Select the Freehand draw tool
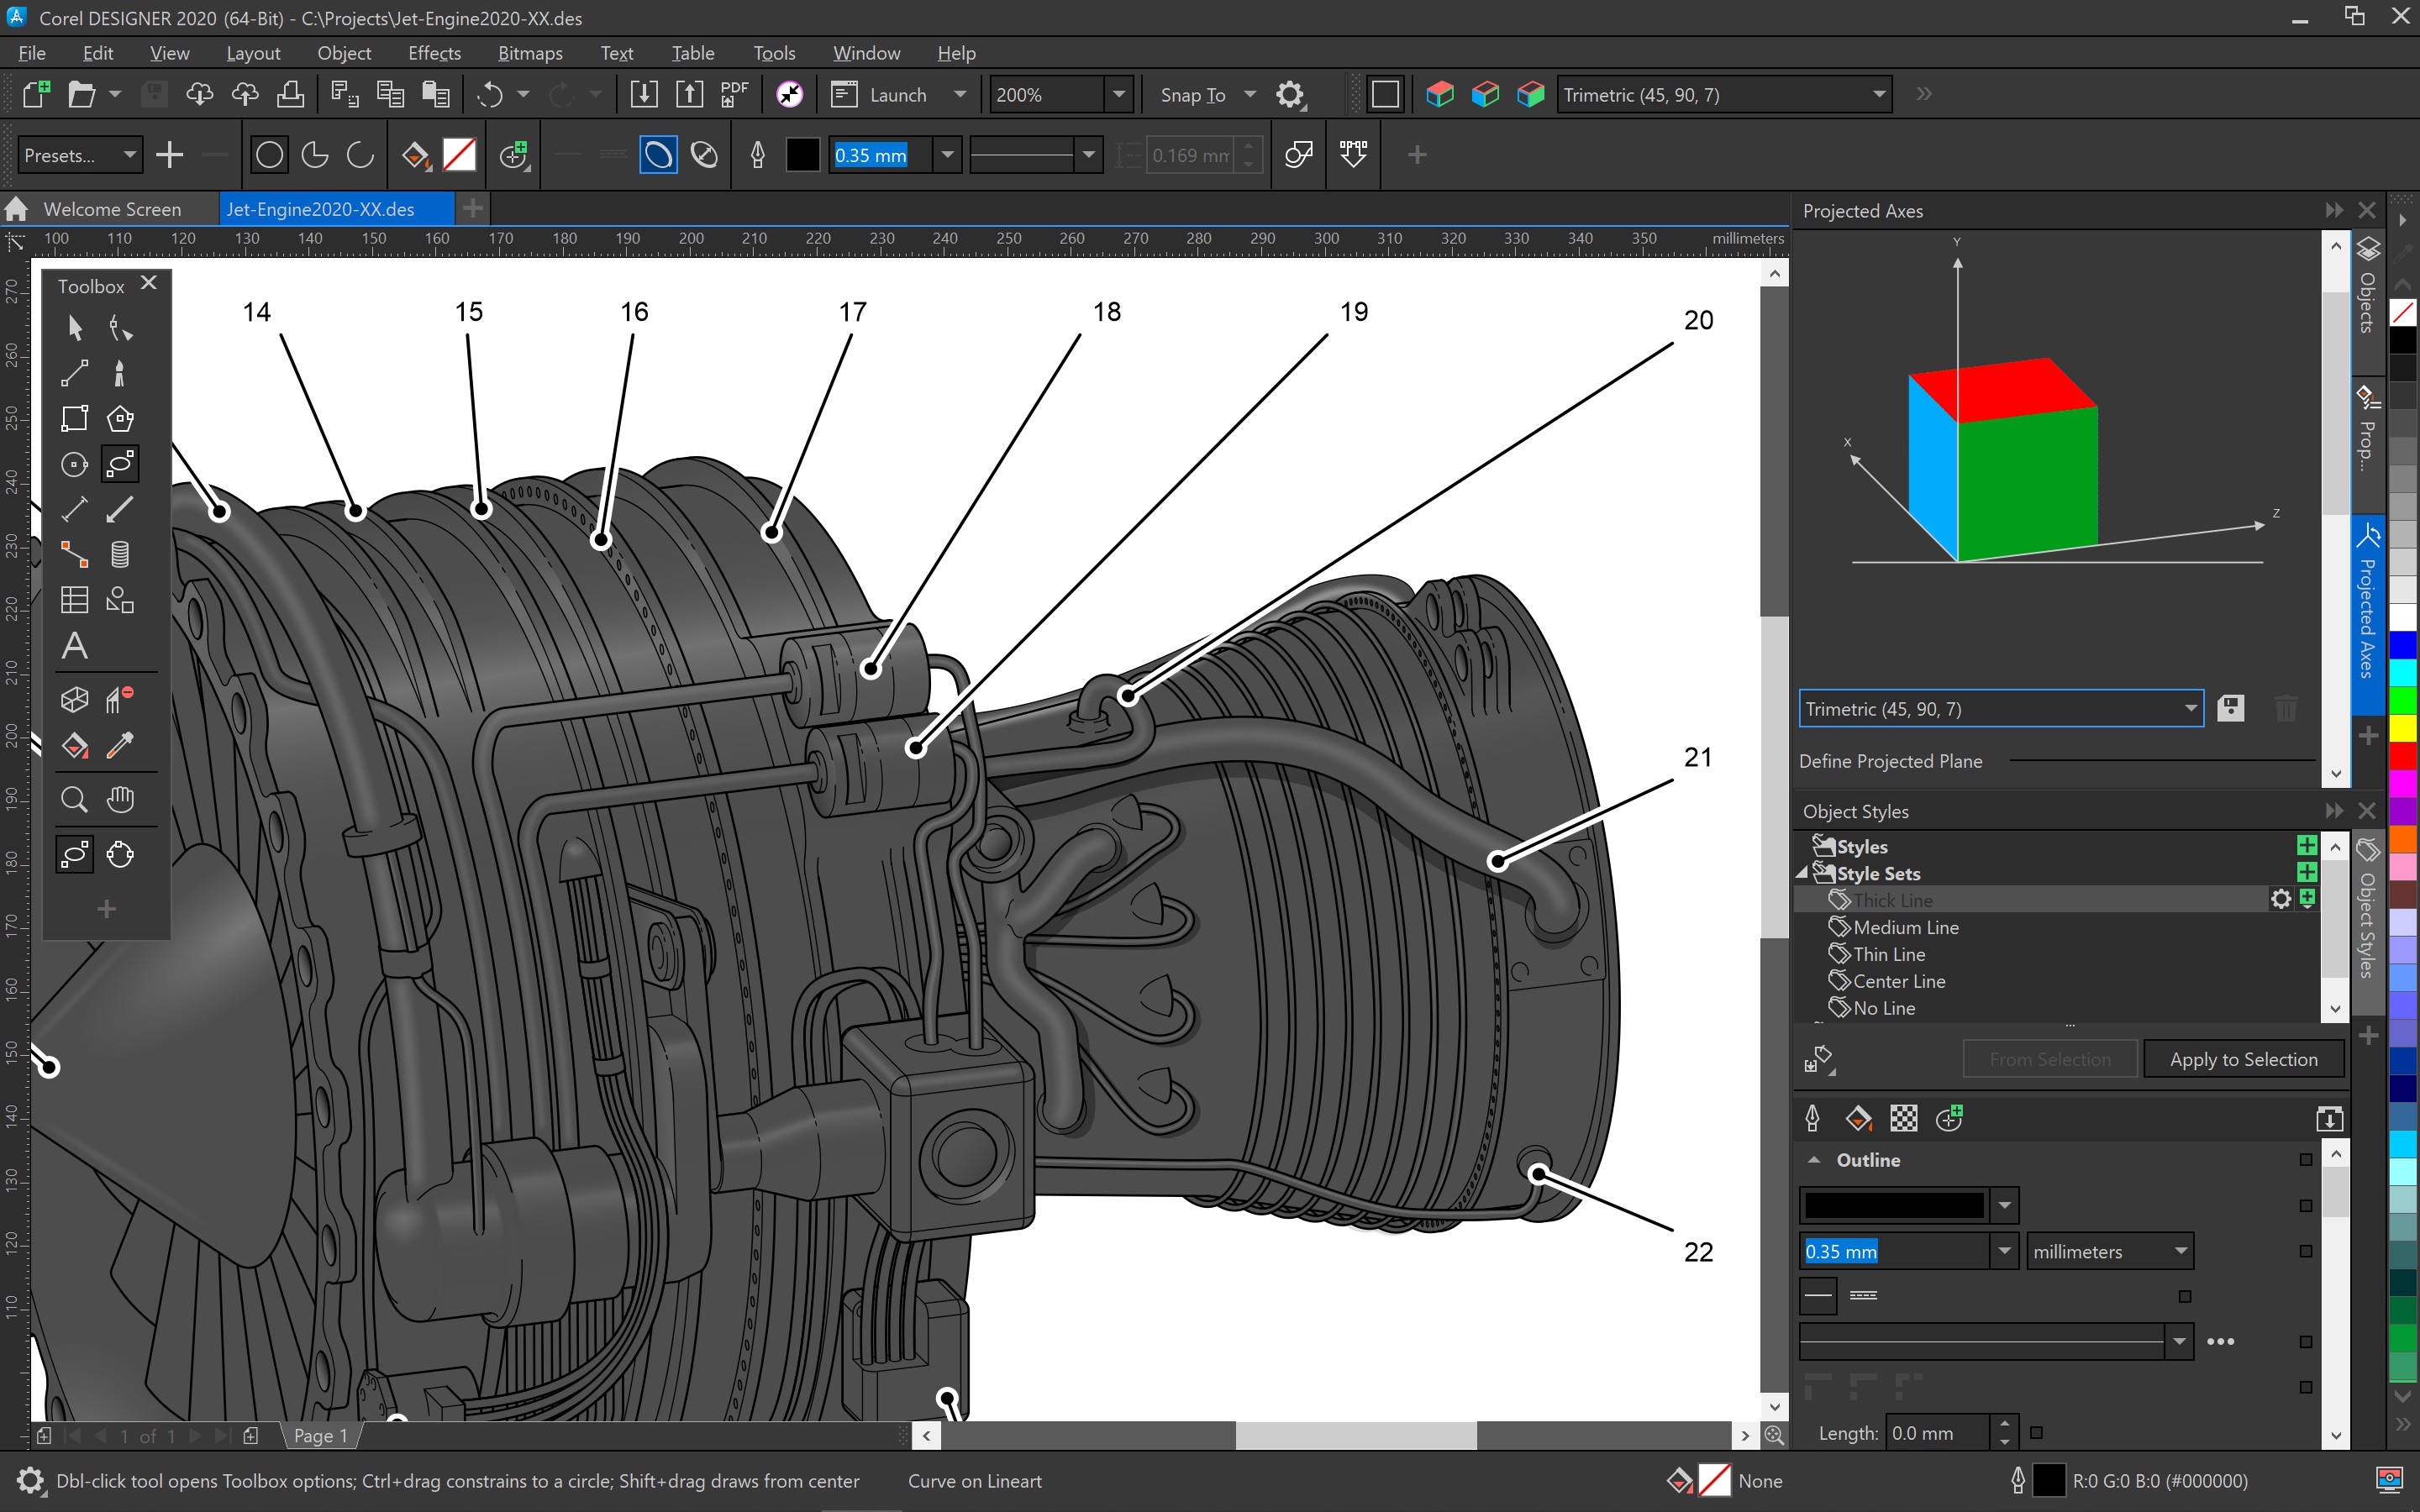The height and width of the screenshot is (1512, 2420). tap(71, 371)
